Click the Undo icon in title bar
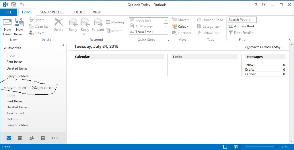The image size is (294, 150). point(22,5)
